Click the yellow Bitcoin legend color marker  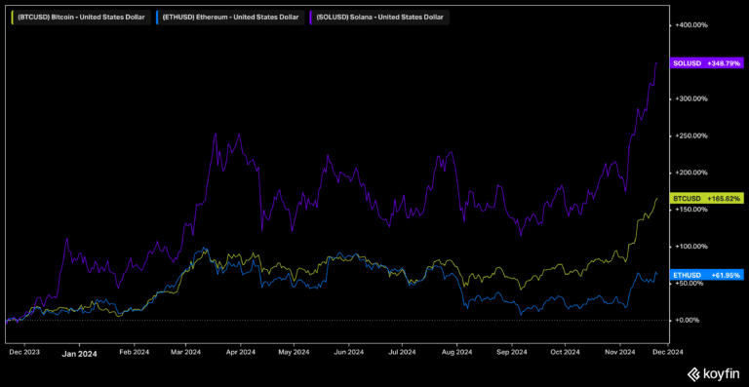point(12,18)
